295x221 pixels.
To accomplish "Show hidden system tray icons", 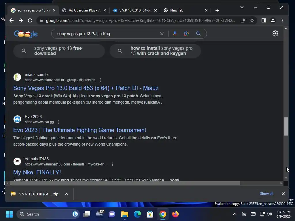I will 235,214.
